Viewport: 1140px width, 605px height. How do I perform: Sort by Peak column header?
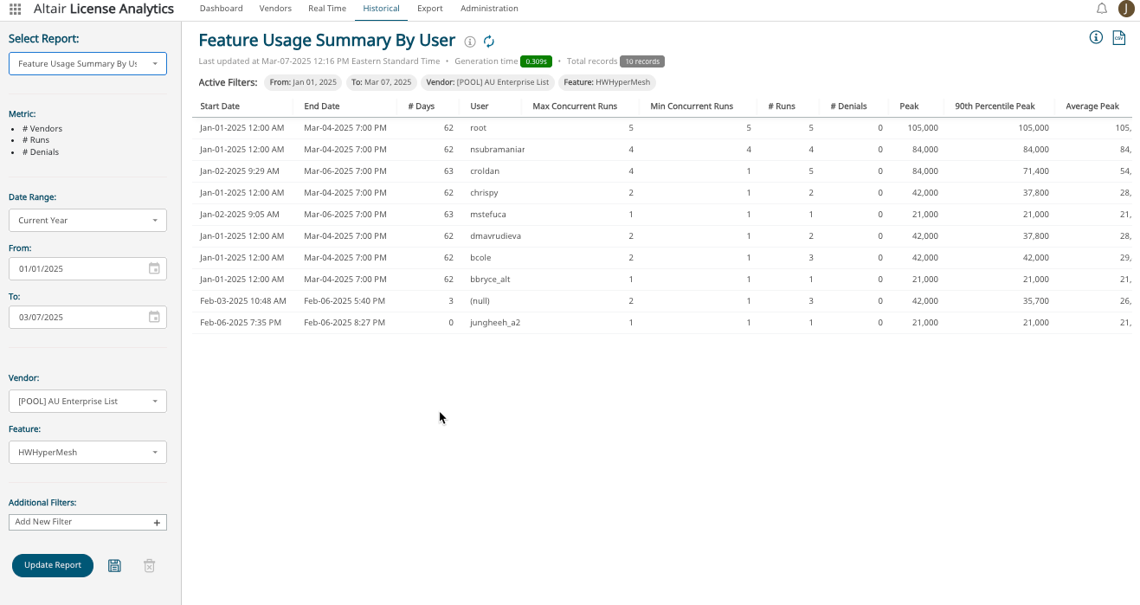pos(909,106)
